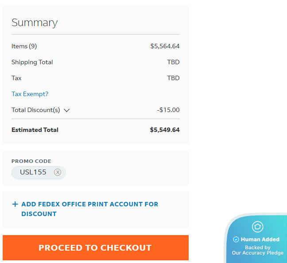Click the Summary heading
Viewport: 287px width, 263px height.
(35, 23)
